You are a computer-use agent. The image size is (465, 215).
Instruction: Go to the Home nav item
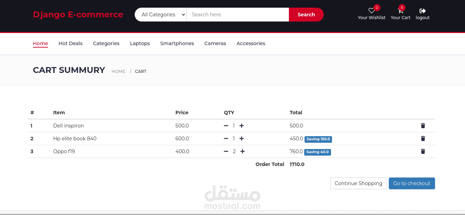[40, 43]
